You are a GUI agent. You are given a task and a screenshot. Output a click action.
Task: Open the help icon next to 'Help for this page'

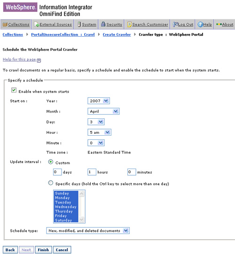[39, 61]
